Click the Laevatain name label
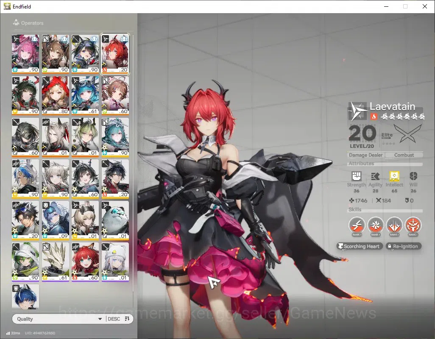The image size is (435, 339). [x=392, y=106]
